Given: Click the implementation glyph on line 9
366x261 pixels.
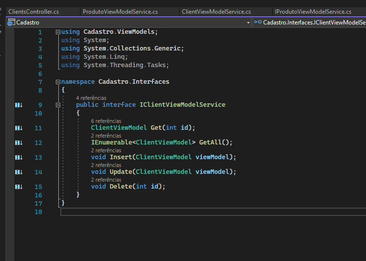Looking at the screenshot, I should pyautogui.click(x=19, y=105).
